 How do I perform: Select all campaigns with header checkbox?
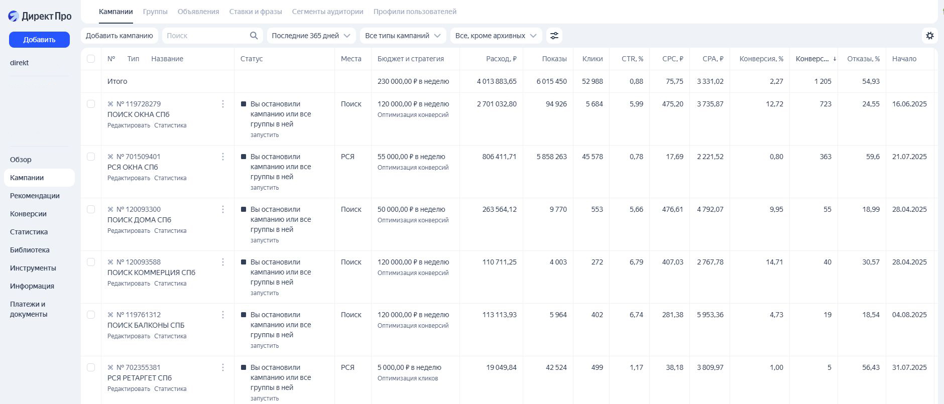click(91, 59)
